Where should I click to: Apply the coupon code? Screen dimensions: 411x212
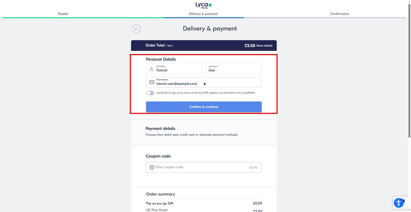pos(253,167)
